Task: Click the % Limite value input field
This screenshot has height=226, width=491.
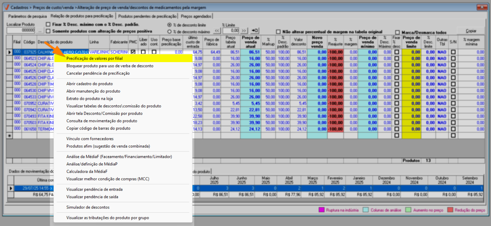Action: [231, 31]
